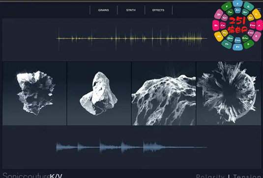Select the jagged crystal fragment thumbnail
The image size is (263, 178).
pyautogui.click(x=34, y=93)
